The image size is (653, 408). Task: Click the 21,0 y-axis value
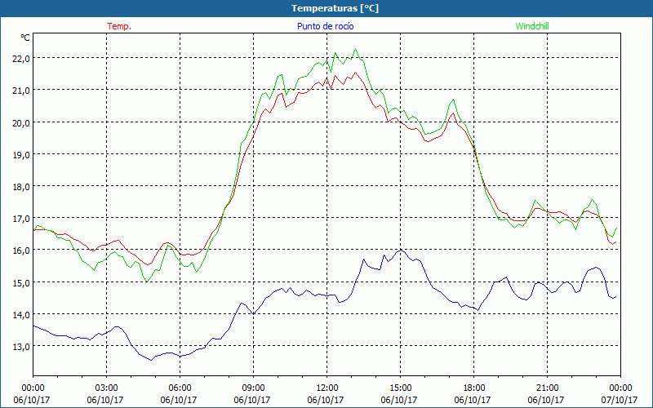(21, 91)
